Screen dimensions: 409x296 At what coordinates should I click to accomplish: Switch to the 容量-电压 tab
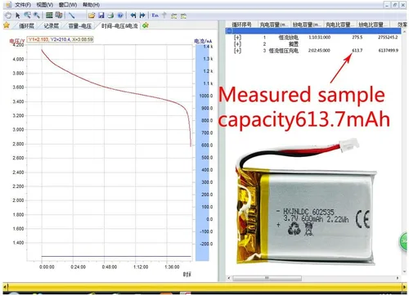tap(80, 26)
